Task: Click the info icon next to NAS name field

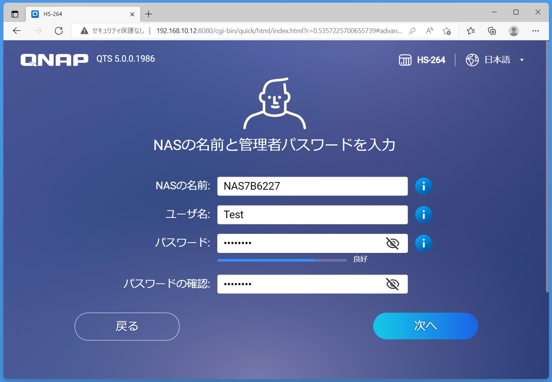Action: pyautogui.click(x=424, y=186)
